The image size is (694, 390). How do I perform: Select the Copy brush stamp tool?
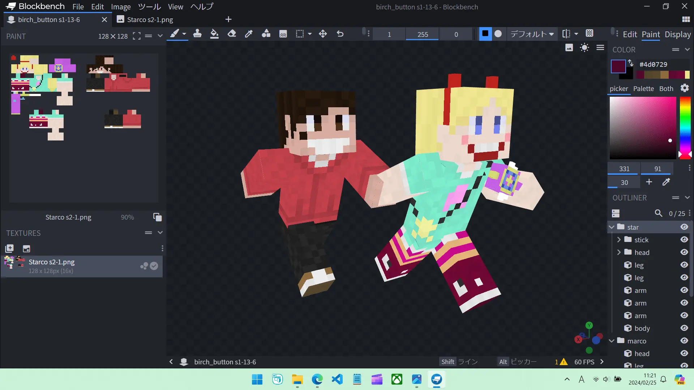click(x=197, y=34)
